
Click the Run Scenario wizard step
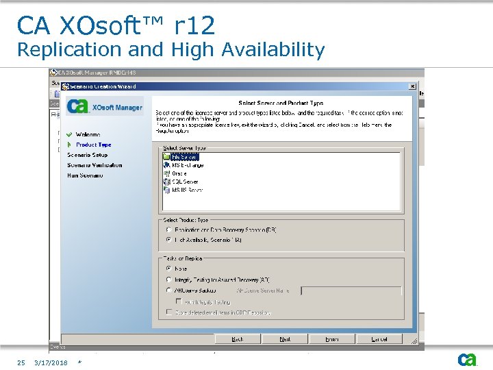click(x=85, y=175)
